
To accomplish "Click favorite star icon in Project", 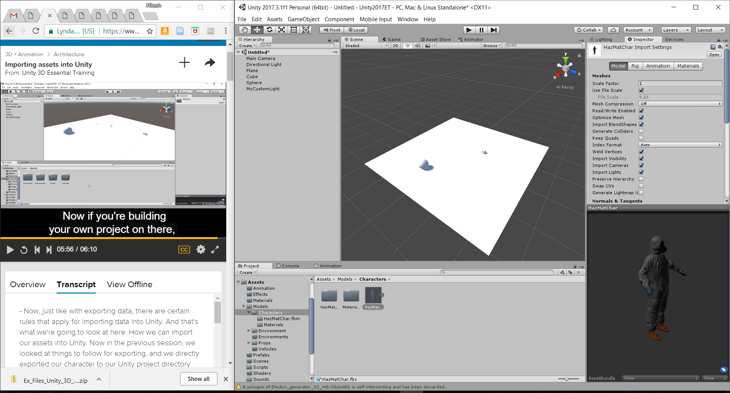I will coord(579,272).
